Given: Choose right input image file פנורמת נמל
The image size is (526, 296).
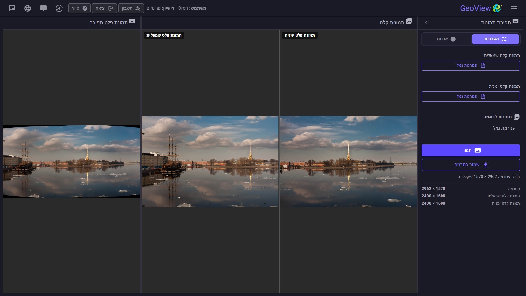Looking at the screenshot, I should (471, 96).
